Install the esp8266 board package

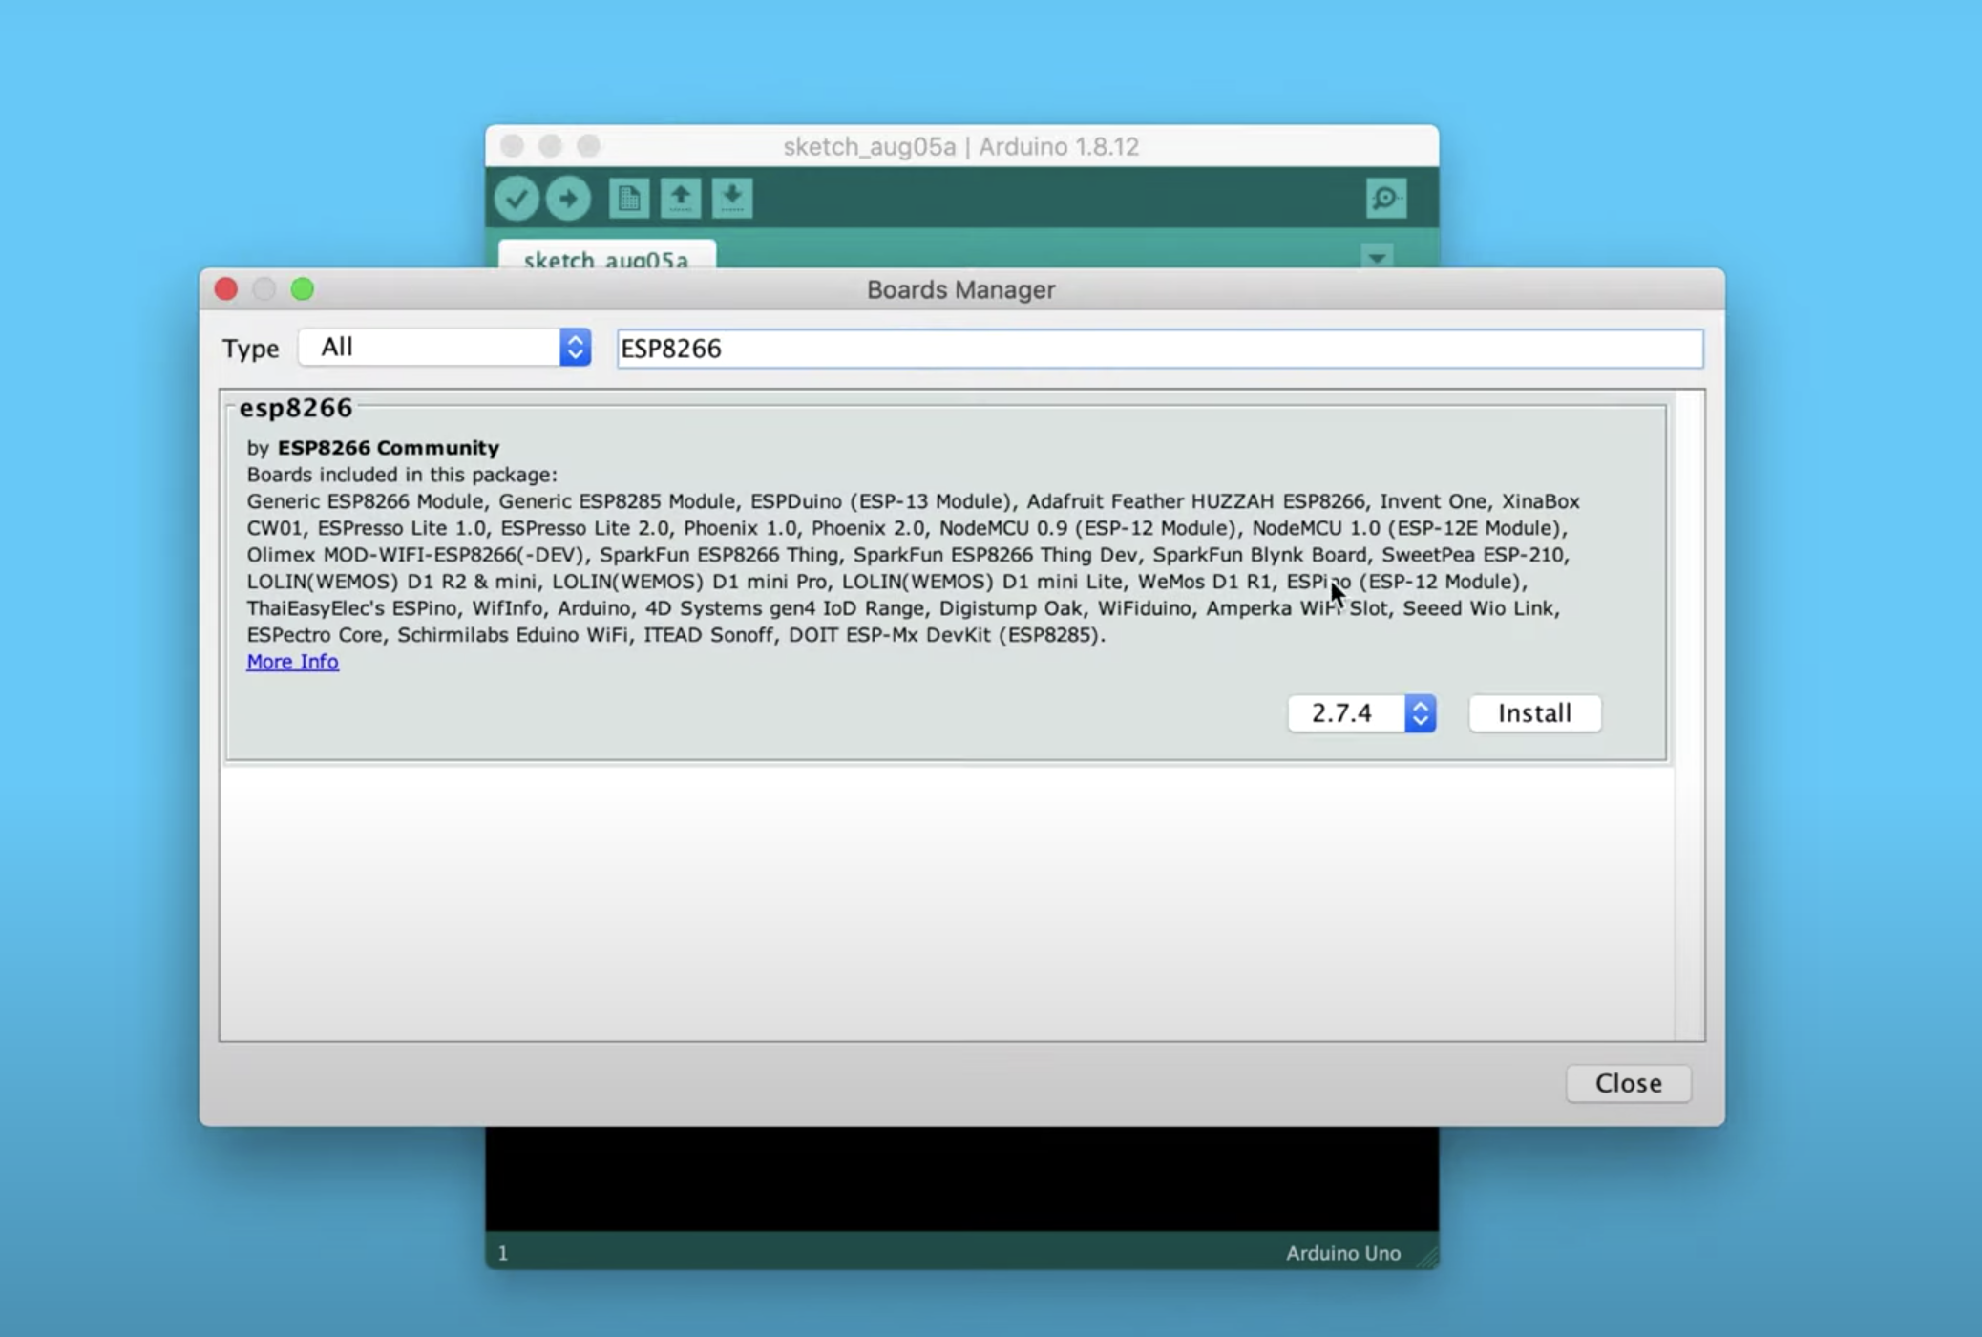1533,712
